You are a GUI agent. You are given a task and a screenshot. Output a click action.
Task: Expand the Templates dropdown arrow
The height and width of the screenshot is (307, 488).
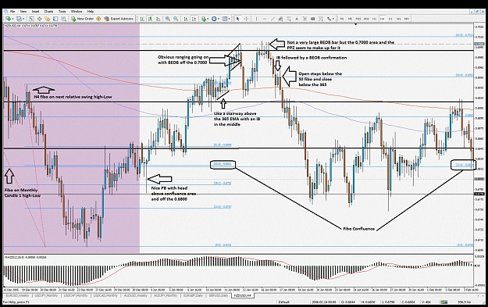coord(229,19)
